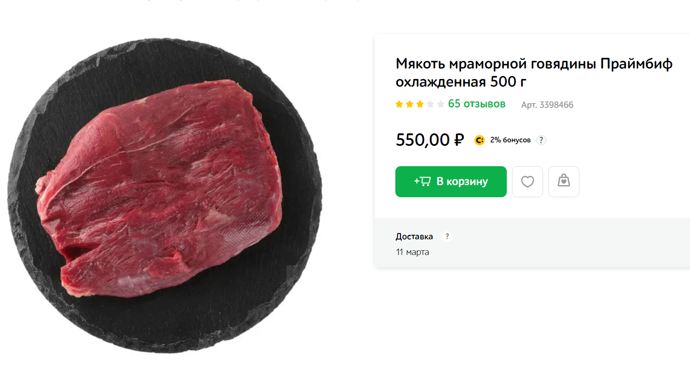Click the article number Арт. 3398466
690x372 pixels.
pos(547,105)
